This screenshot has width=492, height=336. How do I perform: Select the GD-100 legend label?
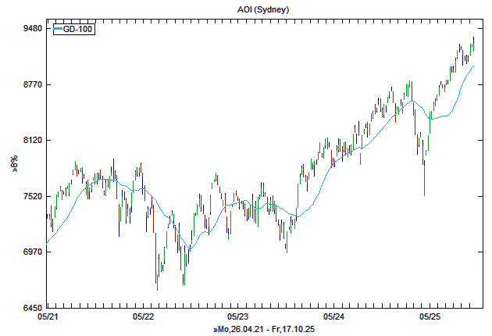point(78,30)
